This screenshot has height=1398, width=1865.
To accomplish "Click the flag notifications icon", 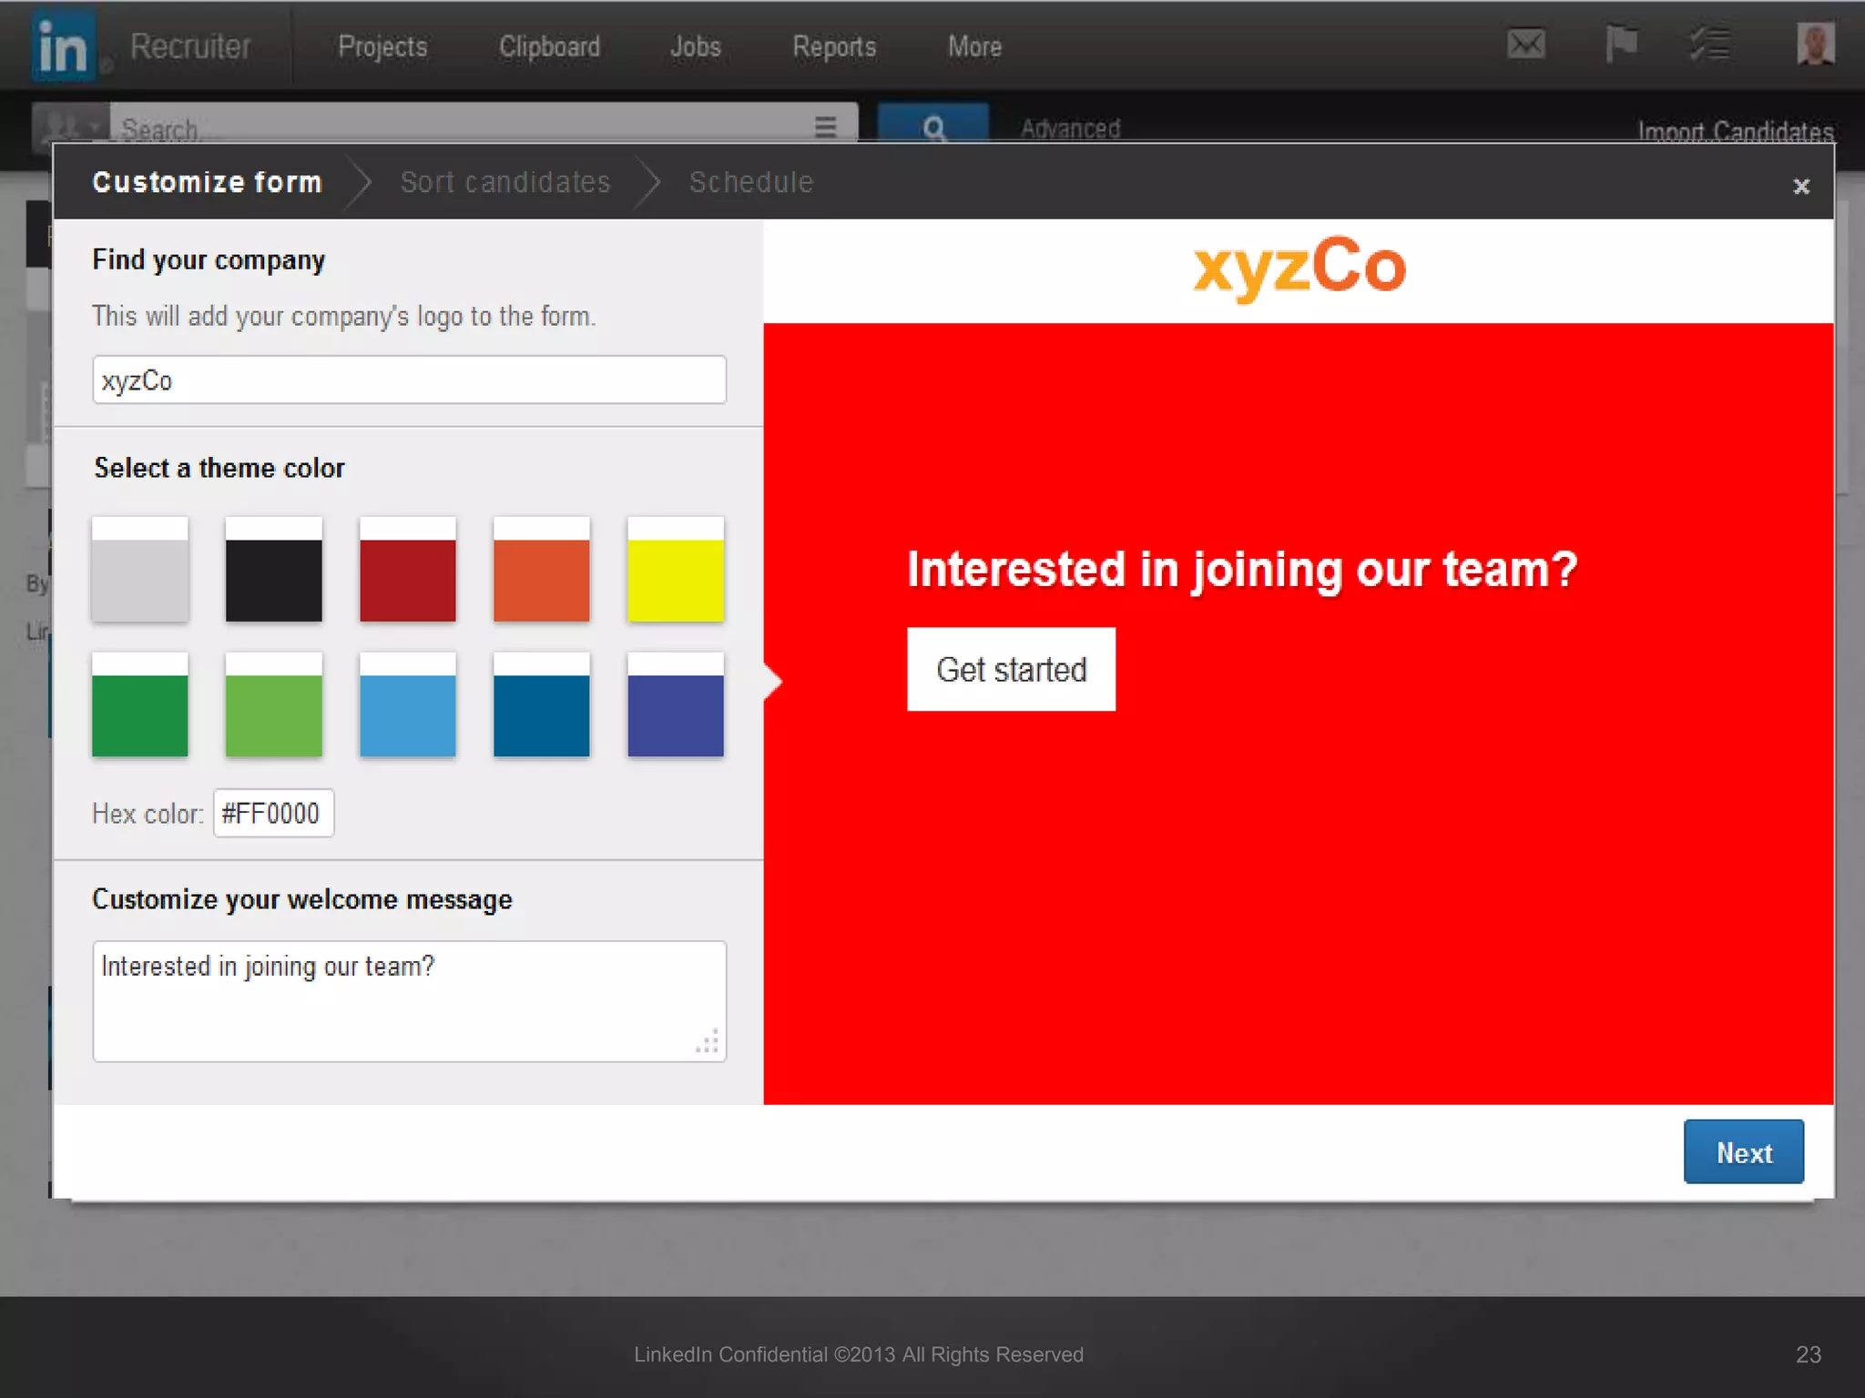I will click(x=1621, y=44).
